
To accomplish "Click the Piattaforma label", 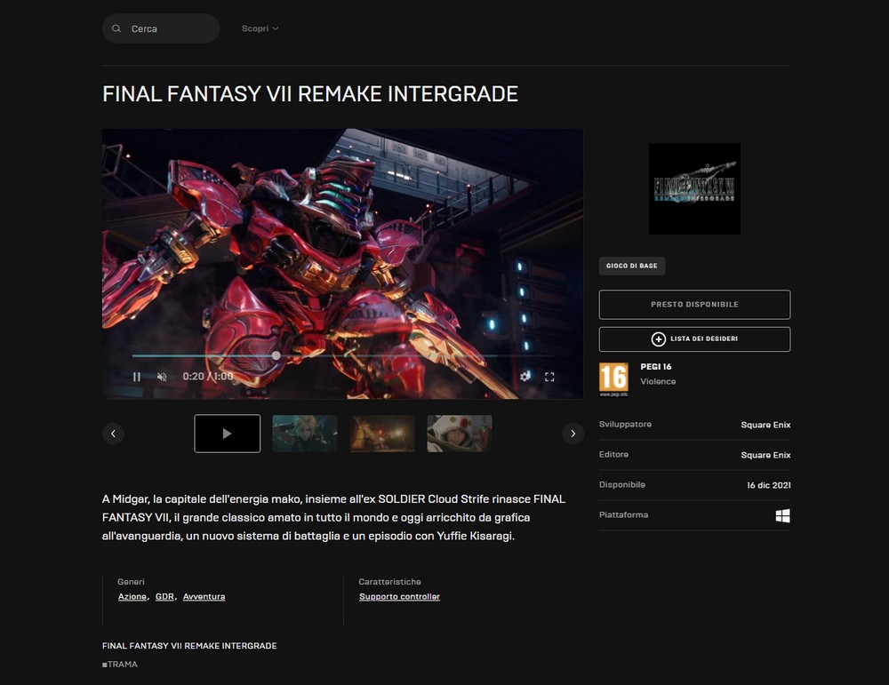I will (x=624, y=515).
